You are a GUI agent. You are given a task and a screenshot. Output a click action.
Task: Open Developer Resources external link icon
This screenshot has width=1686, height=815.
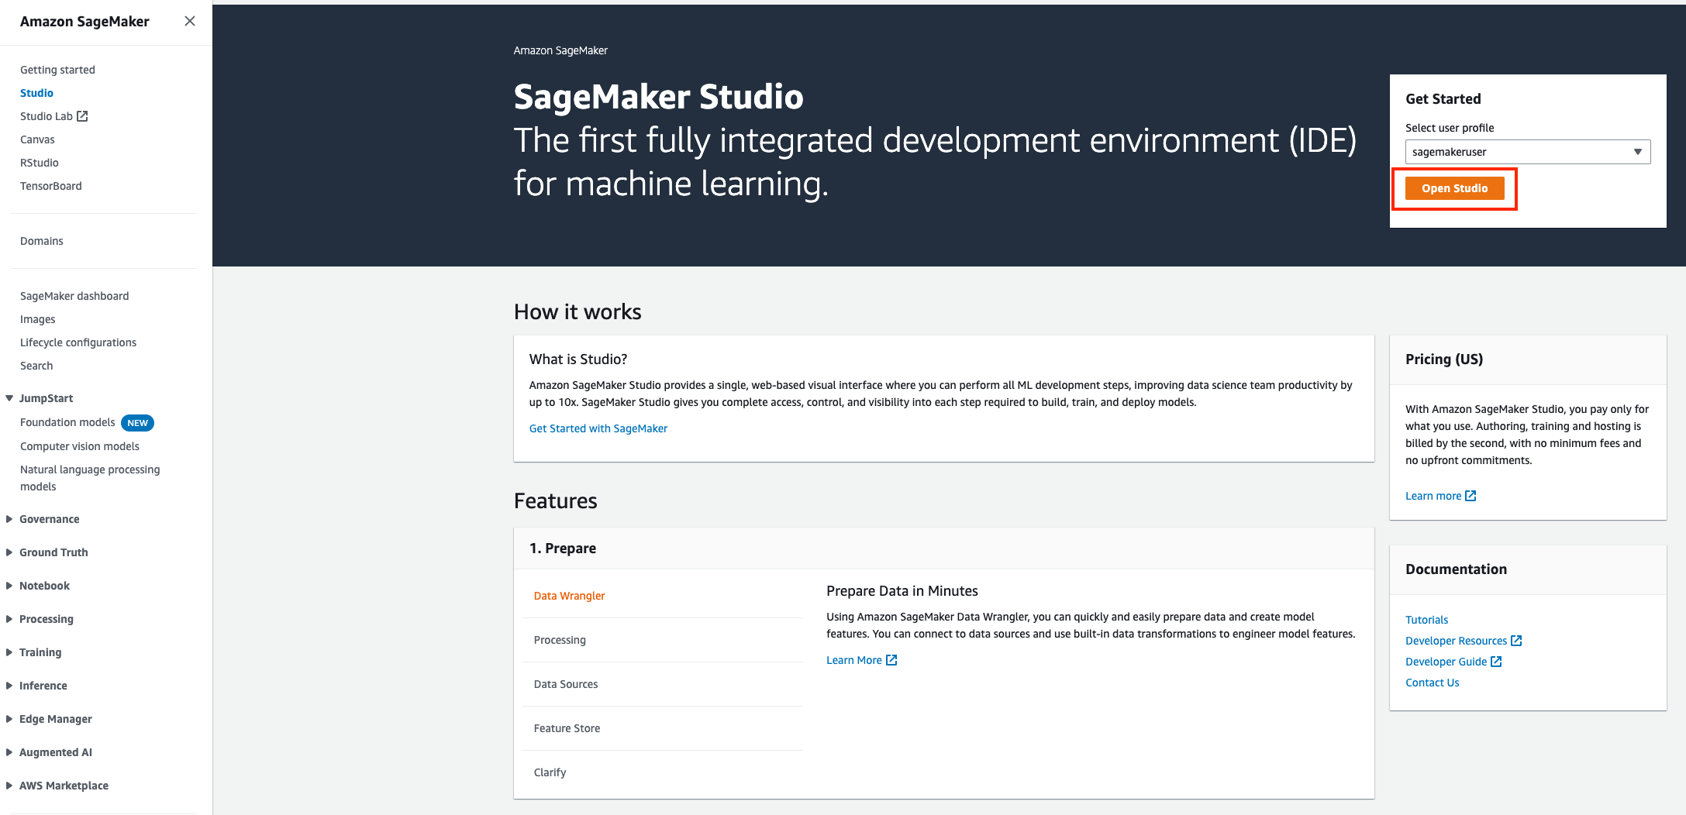coord(1516,641)
